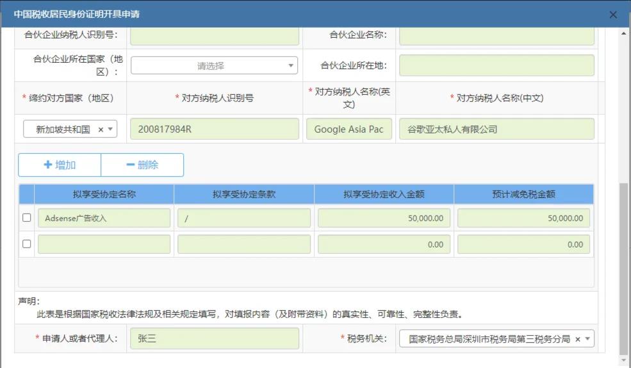Click scrollbar down arrow at bottom
Screen dimensions: 631x368
tap(625, 361)
